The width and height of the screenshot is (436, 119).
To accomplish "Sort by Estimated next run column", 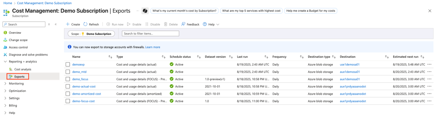I will click(422, 57).
